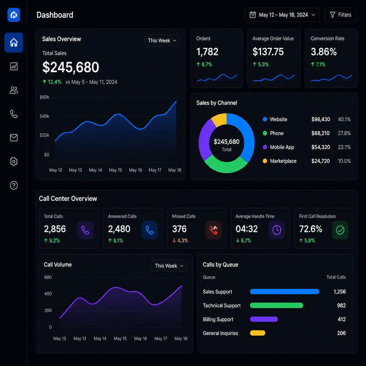
Task: Click the calendar icon in date picker
Action: tap(253, 15)
